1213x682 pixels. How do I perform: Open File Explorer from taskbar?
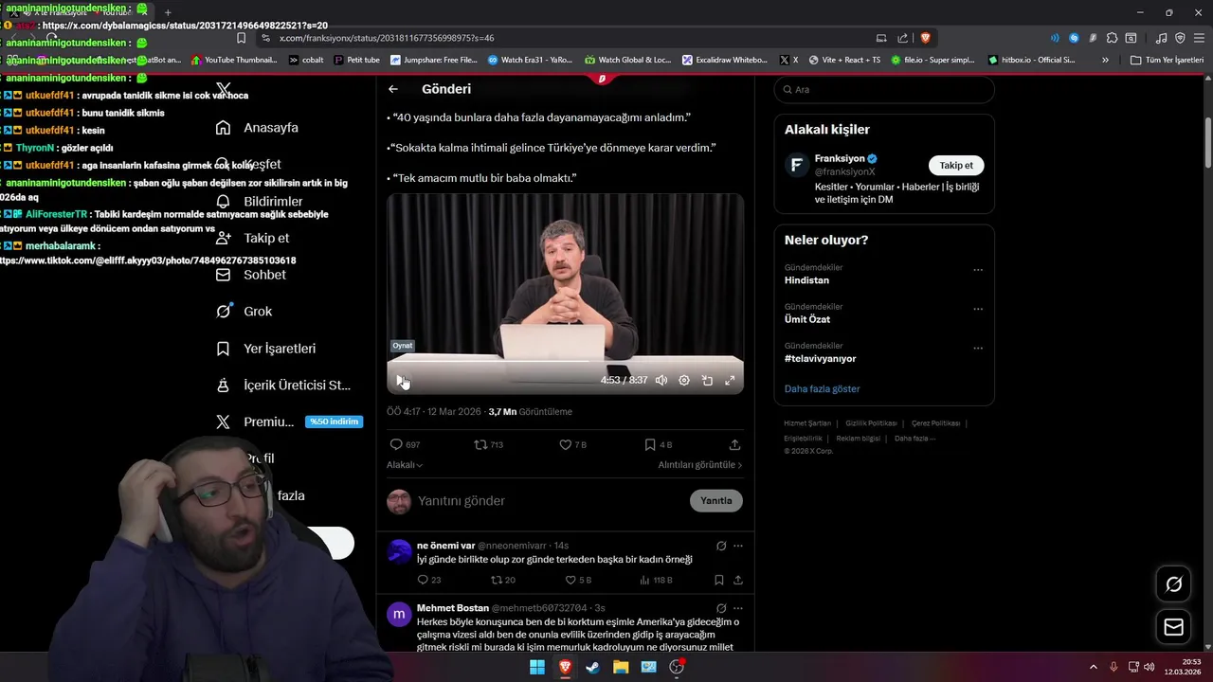click(x=621, y=667)
